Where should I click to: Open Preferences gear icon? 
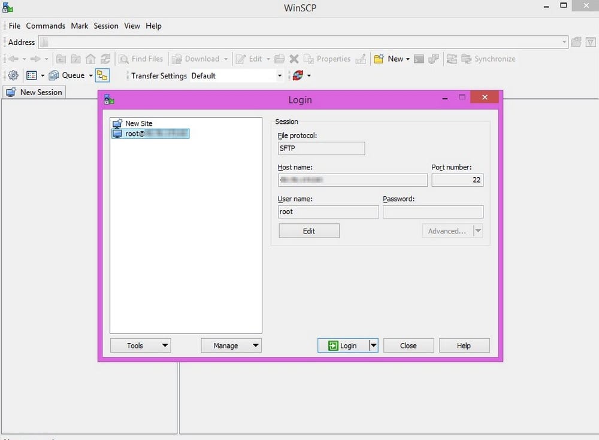pos(13,75)
